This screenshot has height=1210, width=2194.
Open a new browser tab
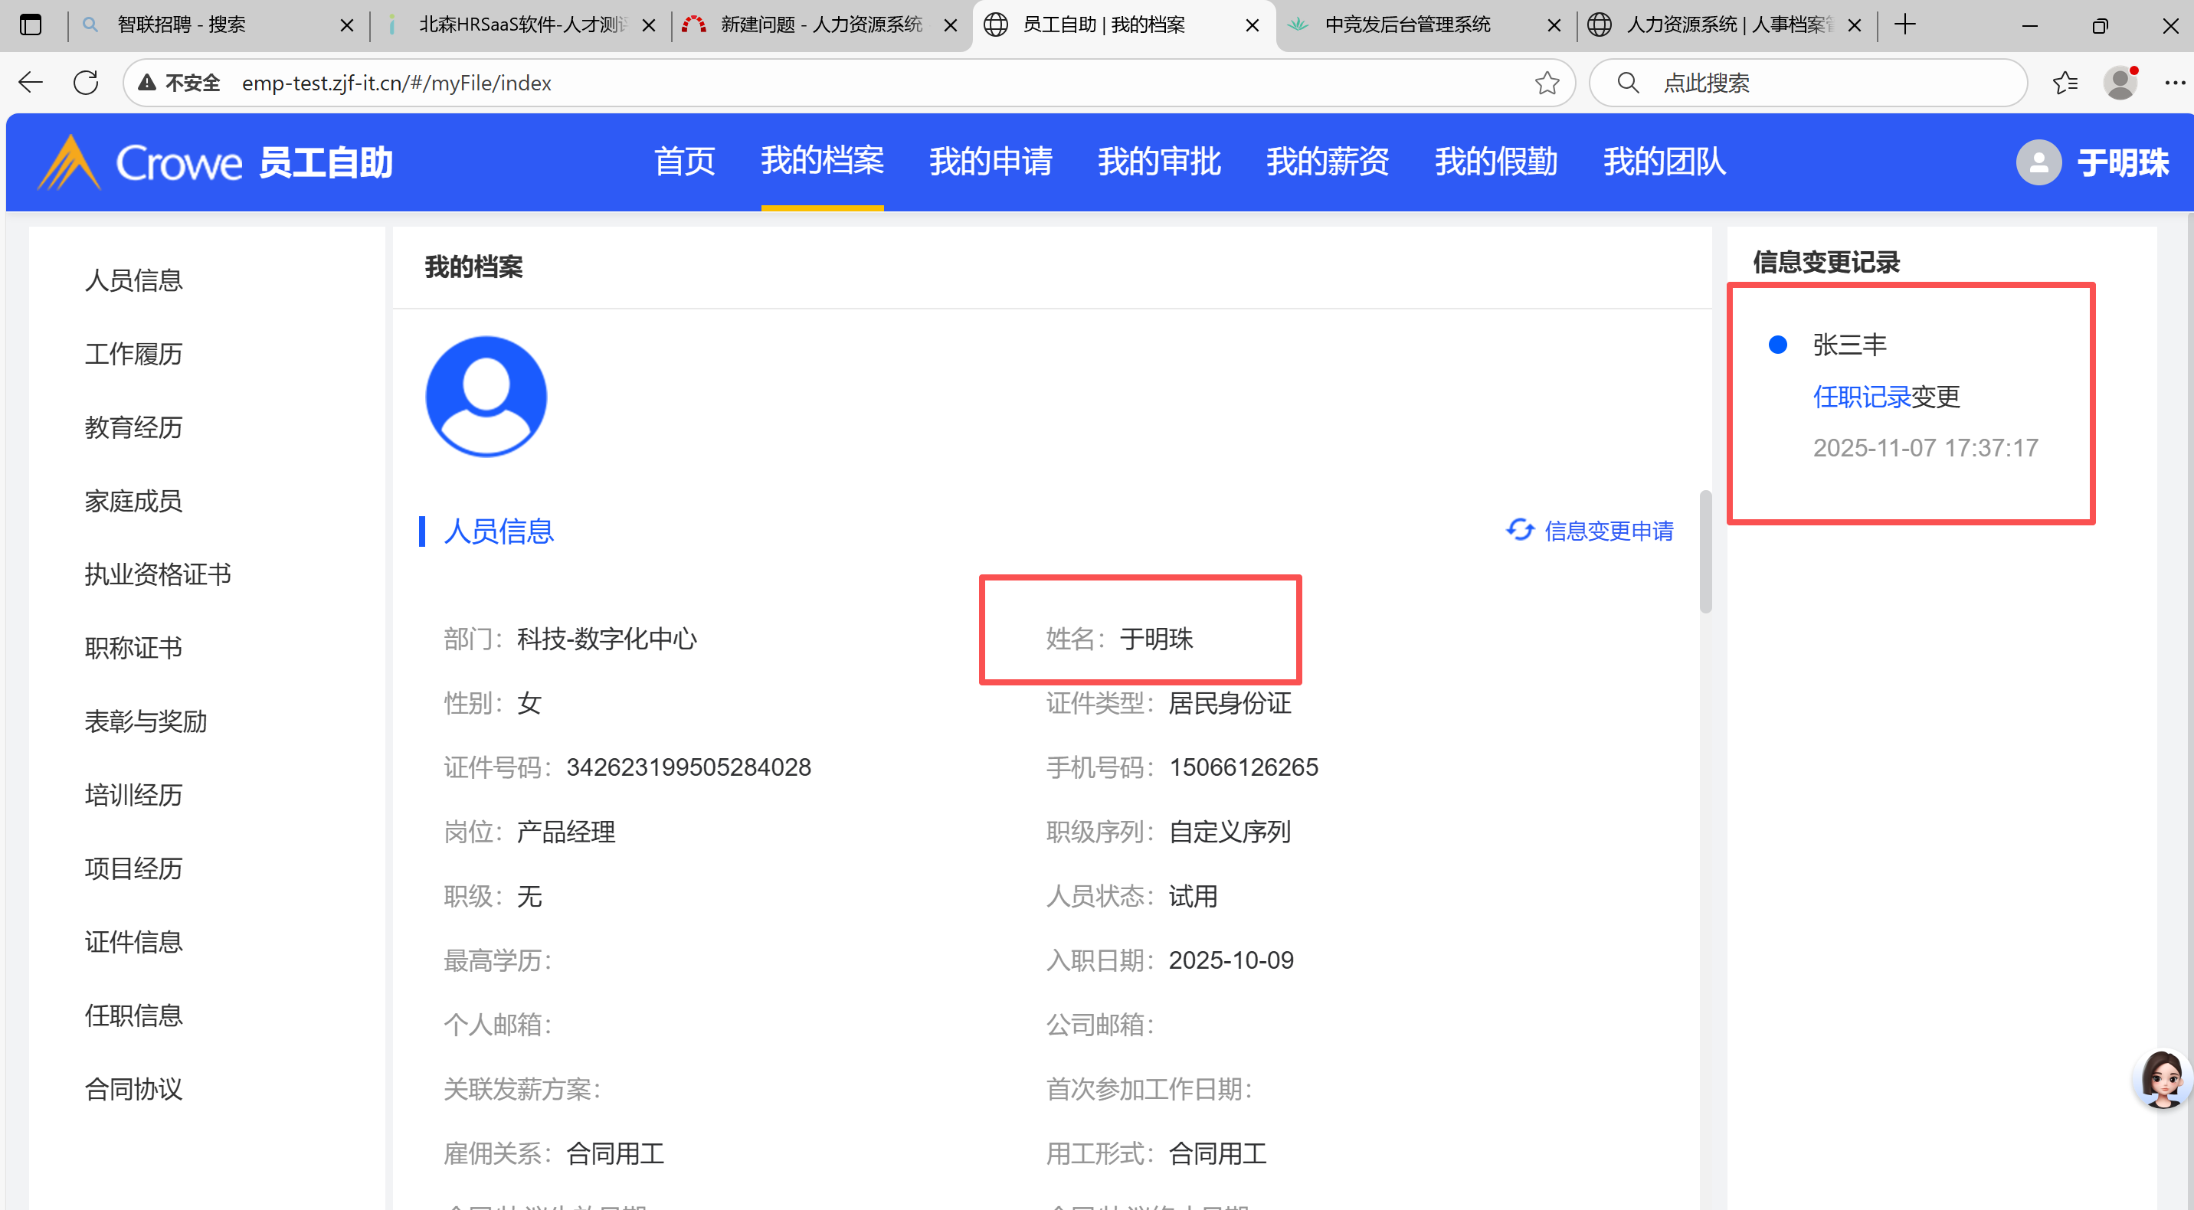1905,25
